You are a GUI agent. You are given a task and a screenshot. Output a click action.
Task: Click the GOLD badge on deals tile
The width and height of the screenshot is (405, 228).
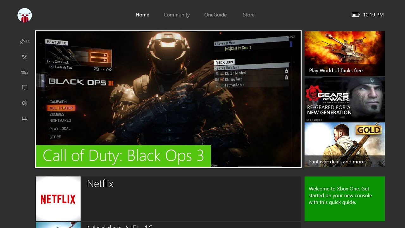click(x=369, y=130)
